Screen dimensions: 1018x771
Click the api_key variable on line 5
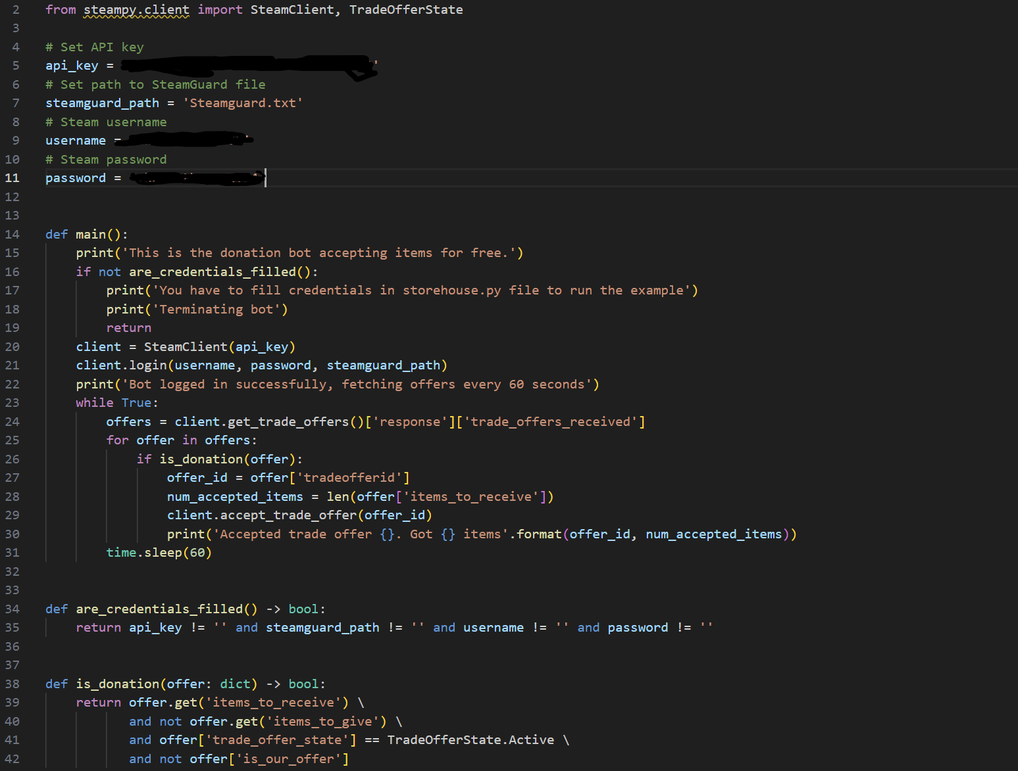pyautogui.click(x=71, y=65)
